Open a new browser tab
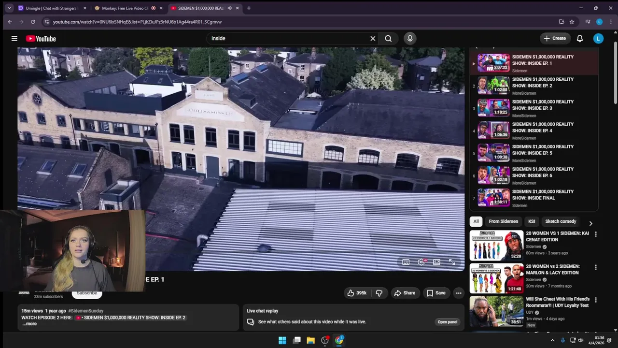The width and height of the screenshot is (618, 348). (x=249, y=8)
